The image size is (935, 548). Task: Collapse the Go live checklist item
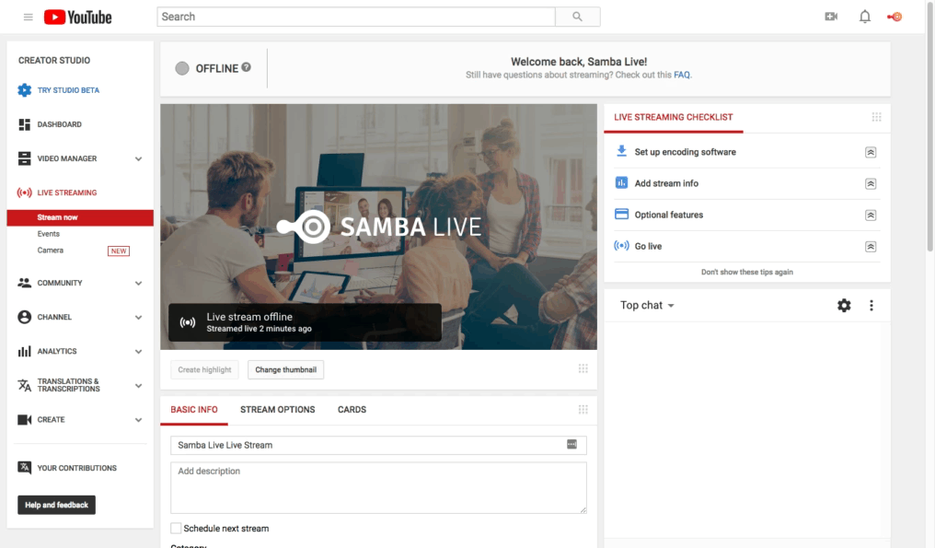point(871,247)
